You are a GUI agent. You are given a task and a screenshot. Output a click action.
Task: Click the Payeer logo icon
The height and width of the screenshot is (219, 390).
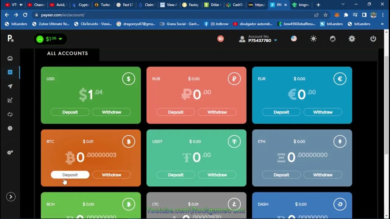pos(10,39)
